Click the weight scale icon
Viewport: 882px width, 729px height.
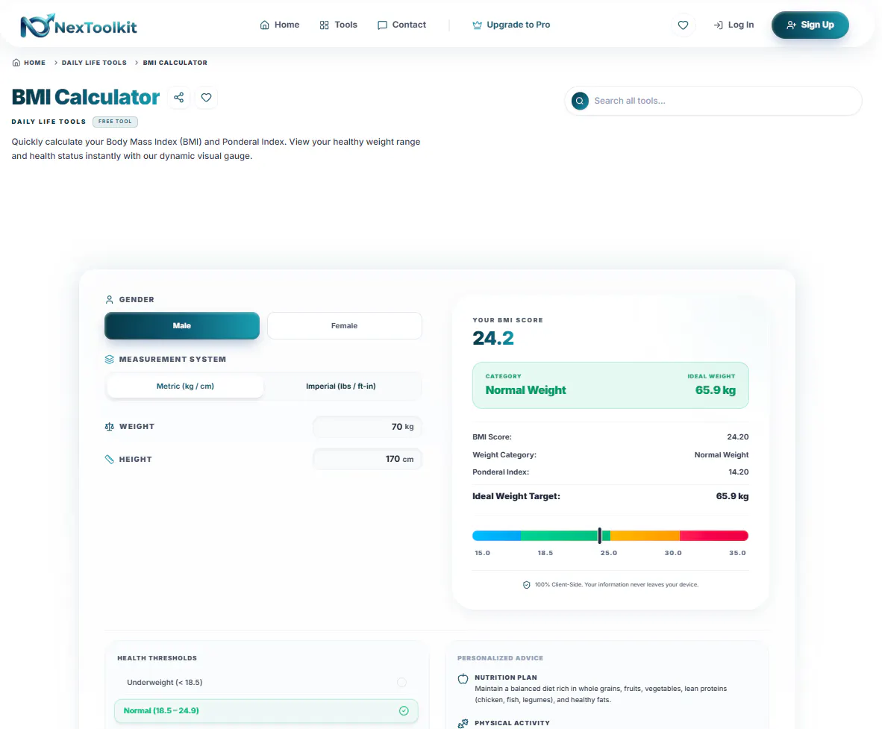coord(110,426)
